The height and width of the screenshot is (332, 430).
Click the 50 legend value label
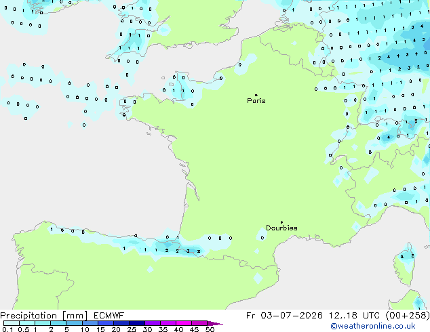point(210,329)
